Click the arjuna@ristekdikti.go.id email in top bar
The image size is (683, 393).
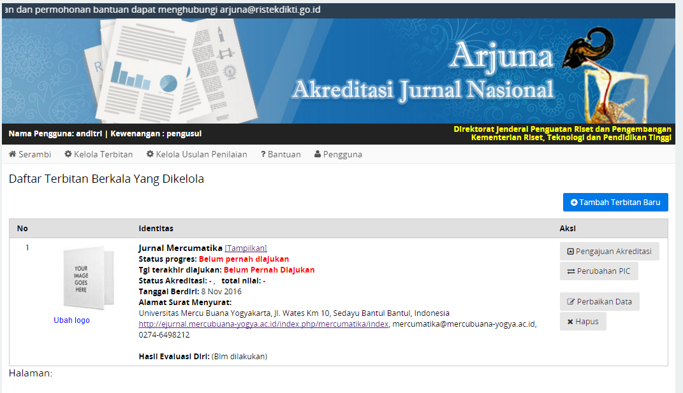pos(270,10)
